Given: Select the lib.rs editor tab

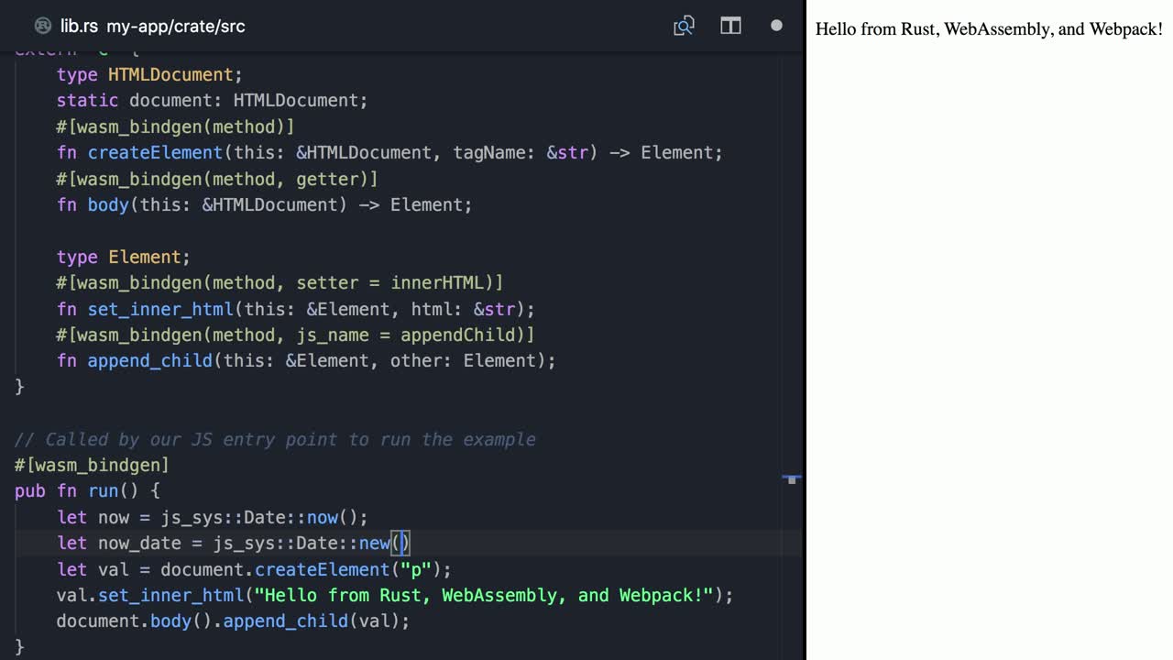Looking at the screenshot, I should 79,26.
